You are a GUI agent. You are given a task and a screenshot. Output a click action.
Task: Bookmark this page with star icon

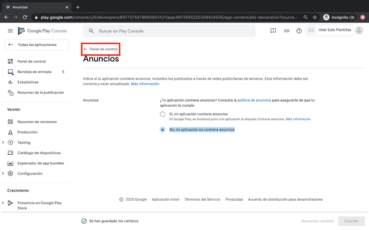pyautogui.click(x=314, y=17)
